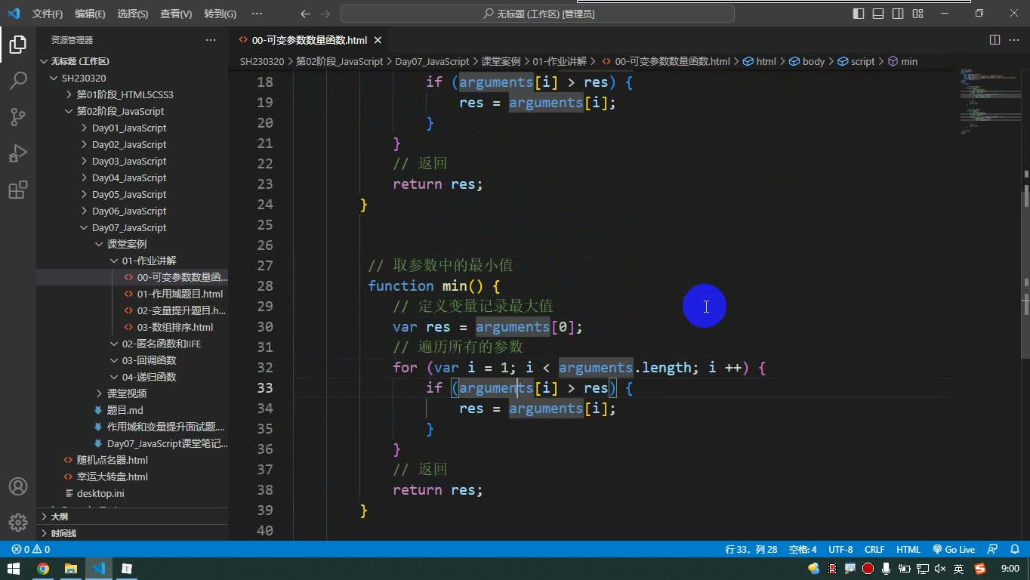1030x580 pixels.
Task: Open 03-数组排序.html file
Action: click(x=132, y=327)
